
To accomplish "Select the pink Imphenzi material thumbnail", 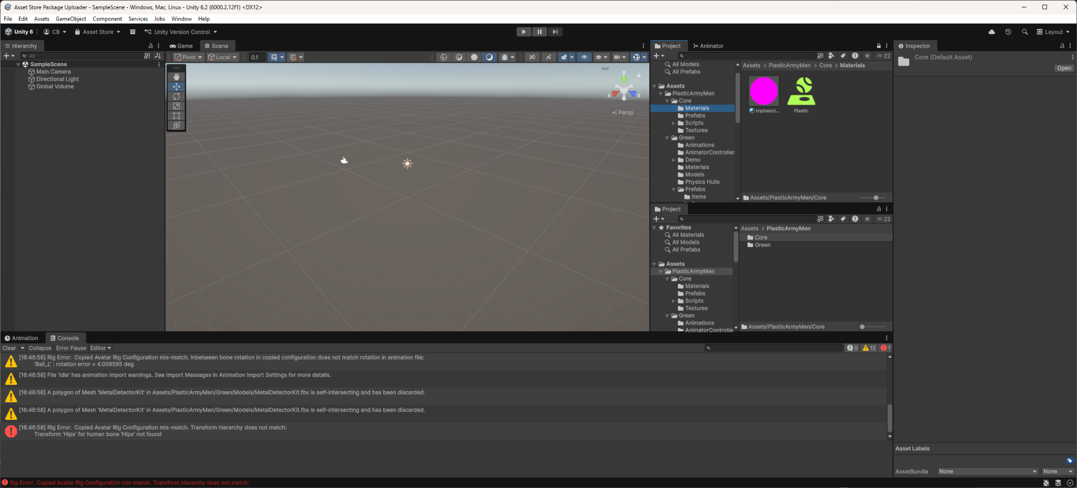I will pyautogui.click(x=764, y=91).
